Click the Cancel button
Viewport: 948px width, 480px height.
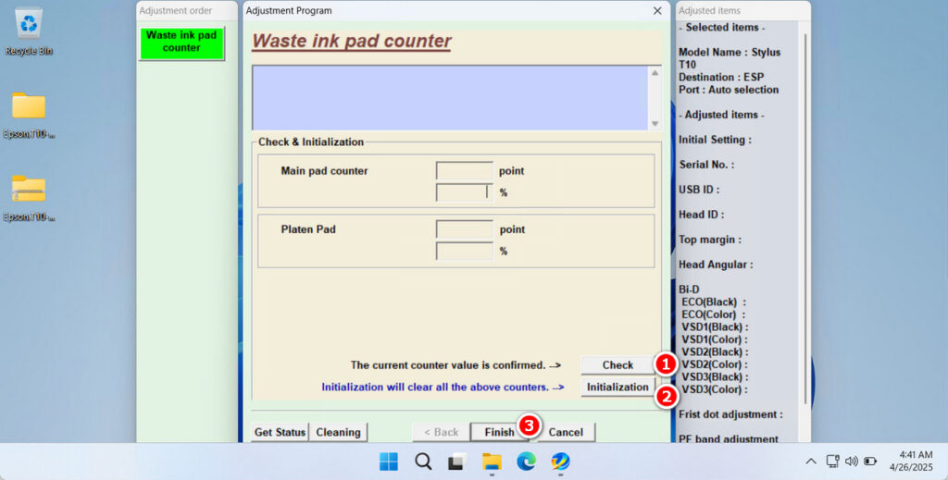(x=566, y=432)
